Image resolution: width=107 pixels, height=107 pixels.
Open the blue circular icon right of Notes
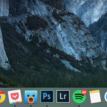point(106,97)
